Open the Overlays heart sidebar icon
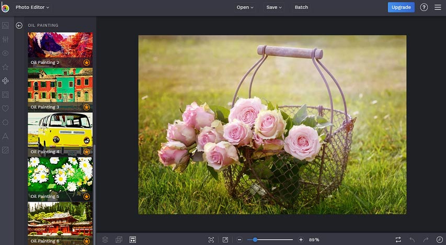Image resolution: width=446 pixels, height=245 pixels. click(5, 108)
